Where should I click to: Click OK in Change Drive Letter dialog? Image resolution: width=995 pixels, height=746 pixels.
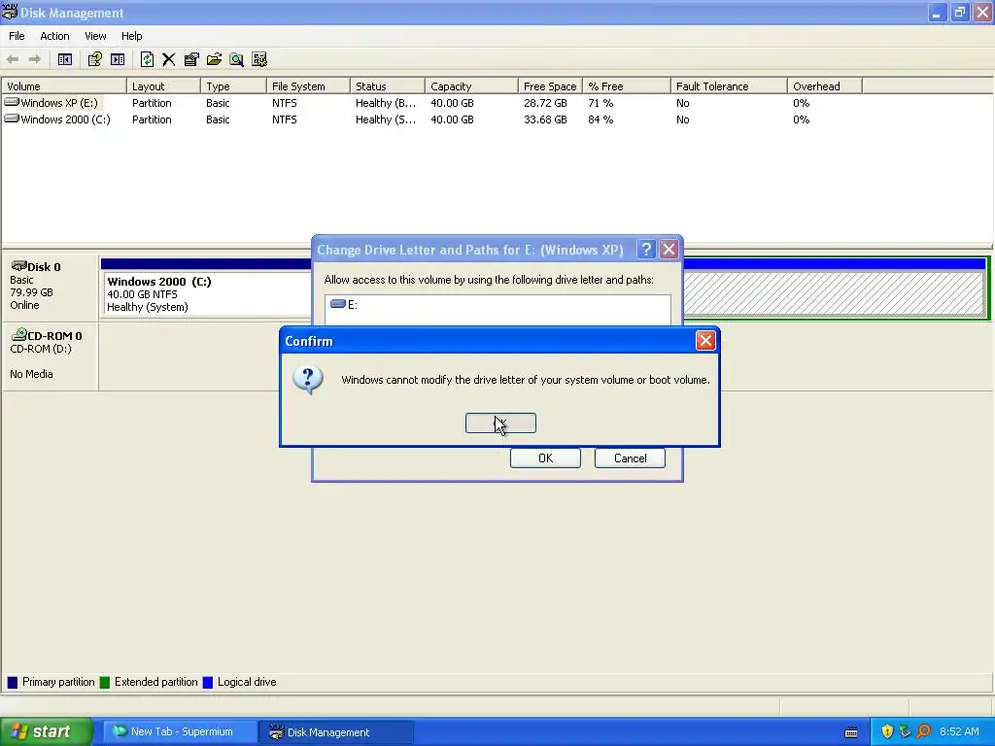(545, 458)
